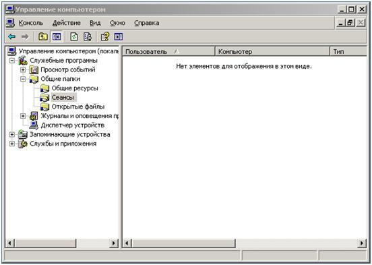Click the Диспетчер устройств computer icon
The height and width of the screenshot is (265, 372).
[x=34, y=125]
